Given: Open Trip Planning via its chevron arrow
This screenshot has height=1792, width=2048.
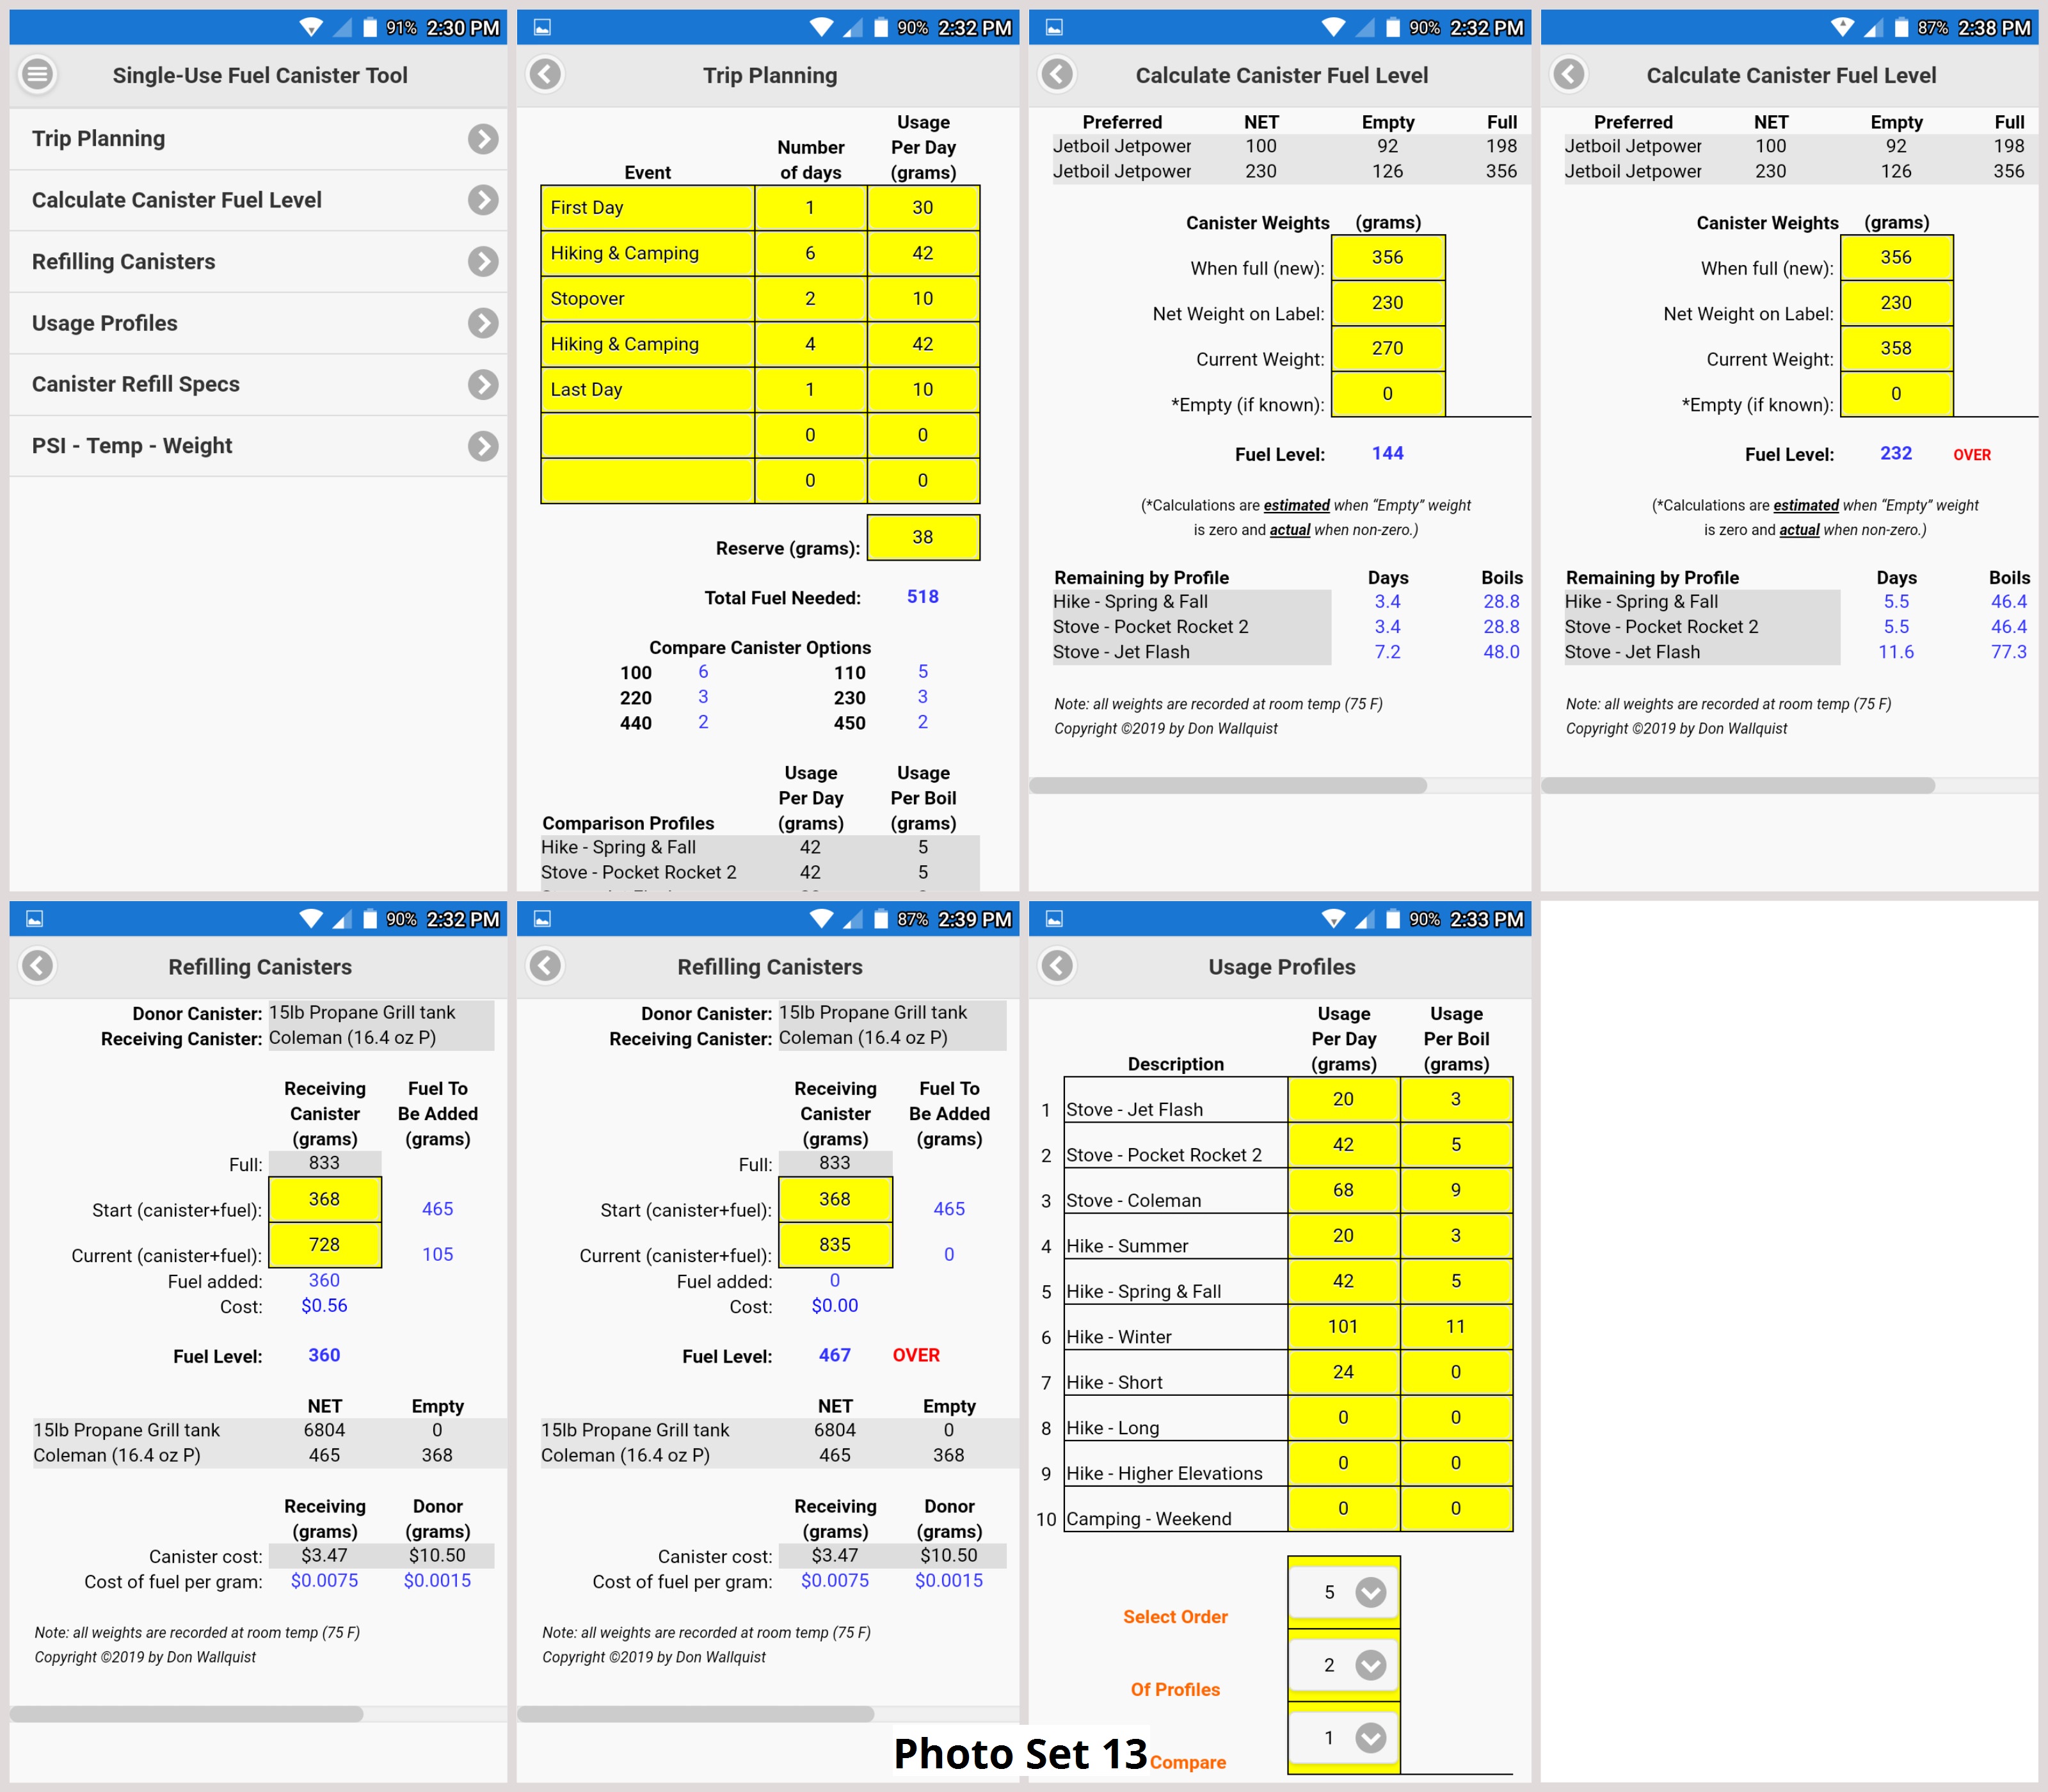Looking at the screenshot, I should 484,138.
